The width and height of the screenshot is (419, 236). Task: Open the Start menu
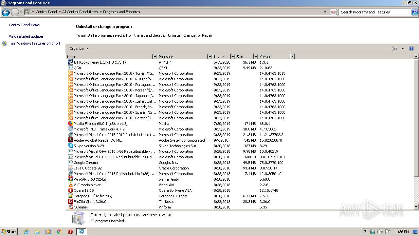[9, 232]
